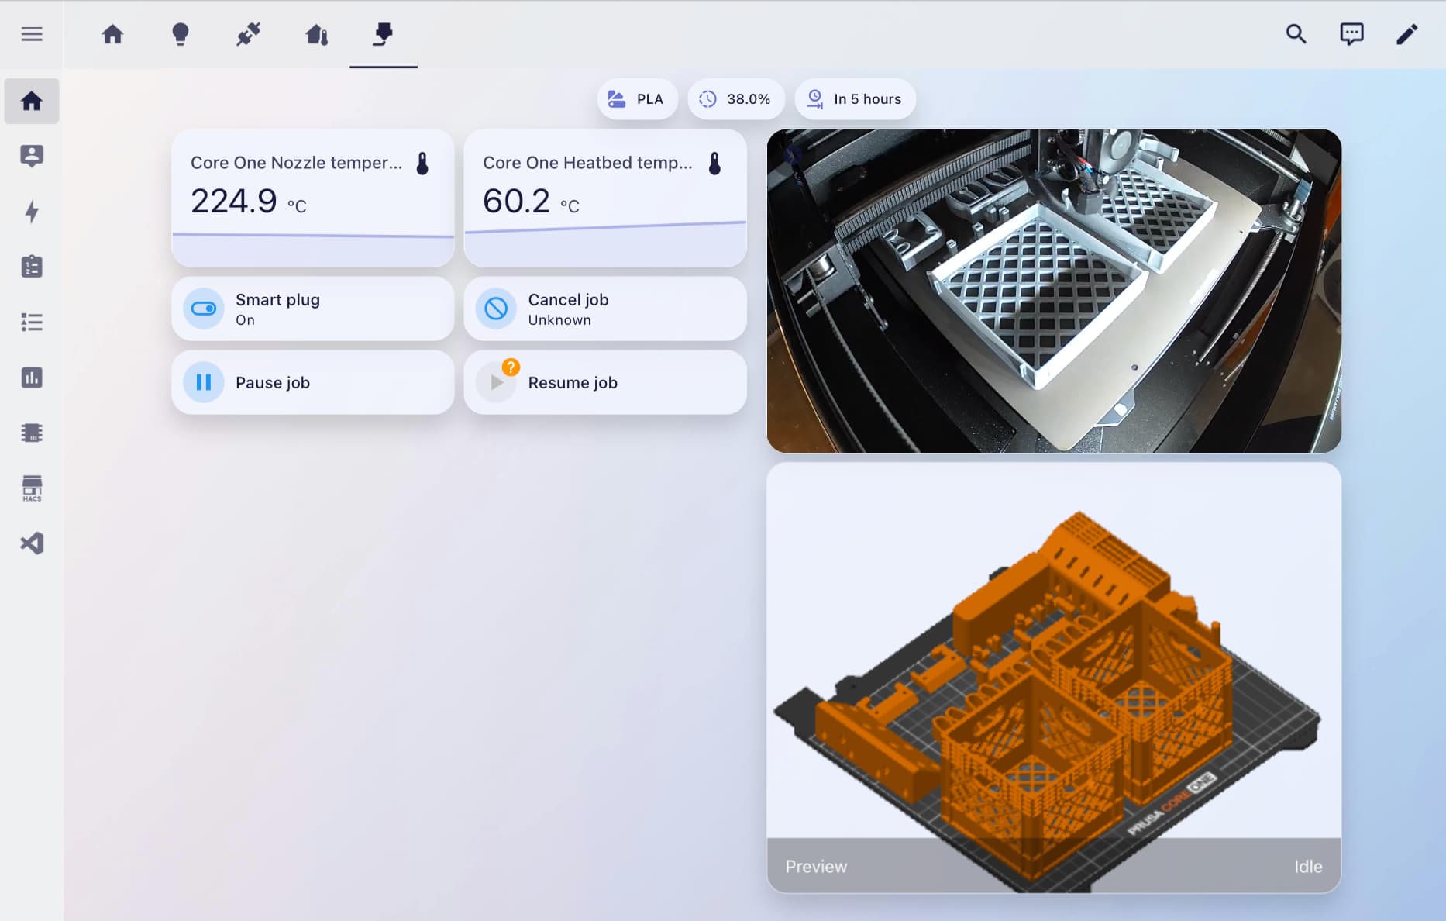Open the hamburger sidebar menu
The width and height of the screenshot is (1446, 921).
tap(32, 34)
